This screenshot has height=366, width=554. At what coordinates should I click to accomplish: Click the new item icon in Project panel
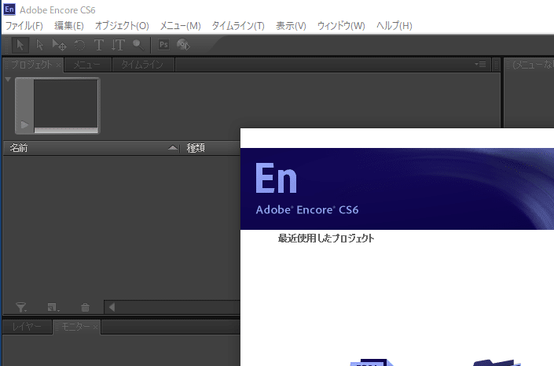pos(53,307)
